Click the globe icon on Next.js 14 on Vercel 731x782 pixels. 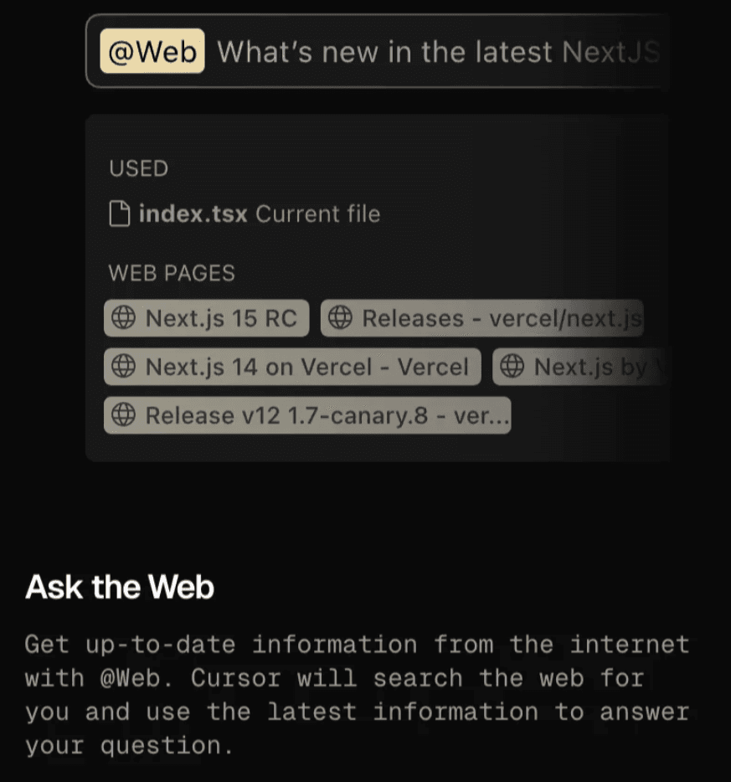123,367
